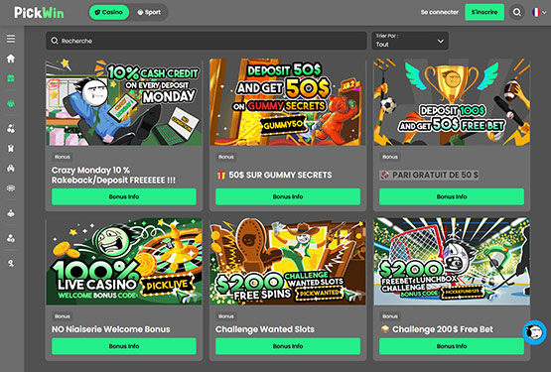Open Bonus Info for Challenge Wanted Slots
Screen dimensions: 551x372
[288, 346]
